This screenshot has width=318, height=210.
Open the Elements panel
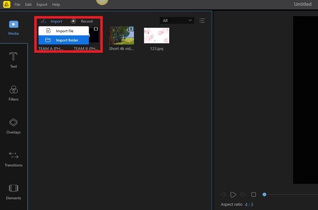13,192
